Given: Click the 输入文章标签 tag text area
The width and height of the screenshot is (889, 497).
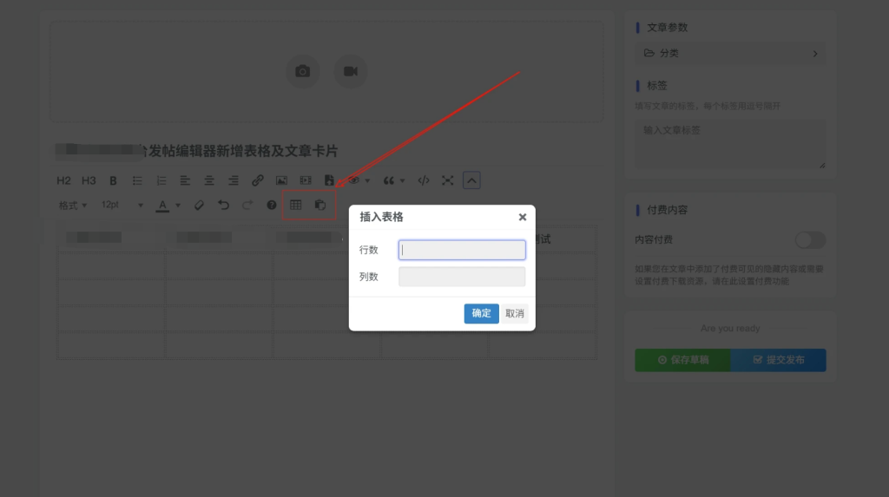Looking at the screenshot, I should pos(730,144).
